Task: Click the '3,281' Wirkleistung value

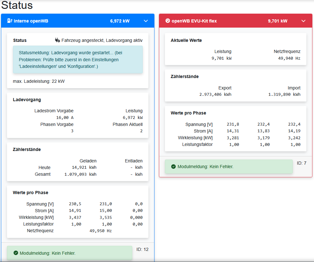Action: pyautogui.click(x=233, y=138)
